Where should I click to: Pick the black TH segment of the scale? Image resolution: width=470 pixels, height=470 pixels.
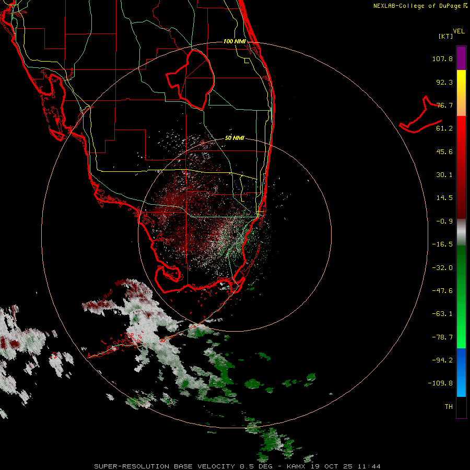pos(461,407)
